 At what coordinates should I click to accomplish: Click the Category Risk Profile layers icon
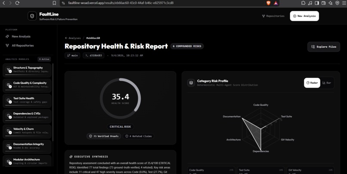[191, 83]
